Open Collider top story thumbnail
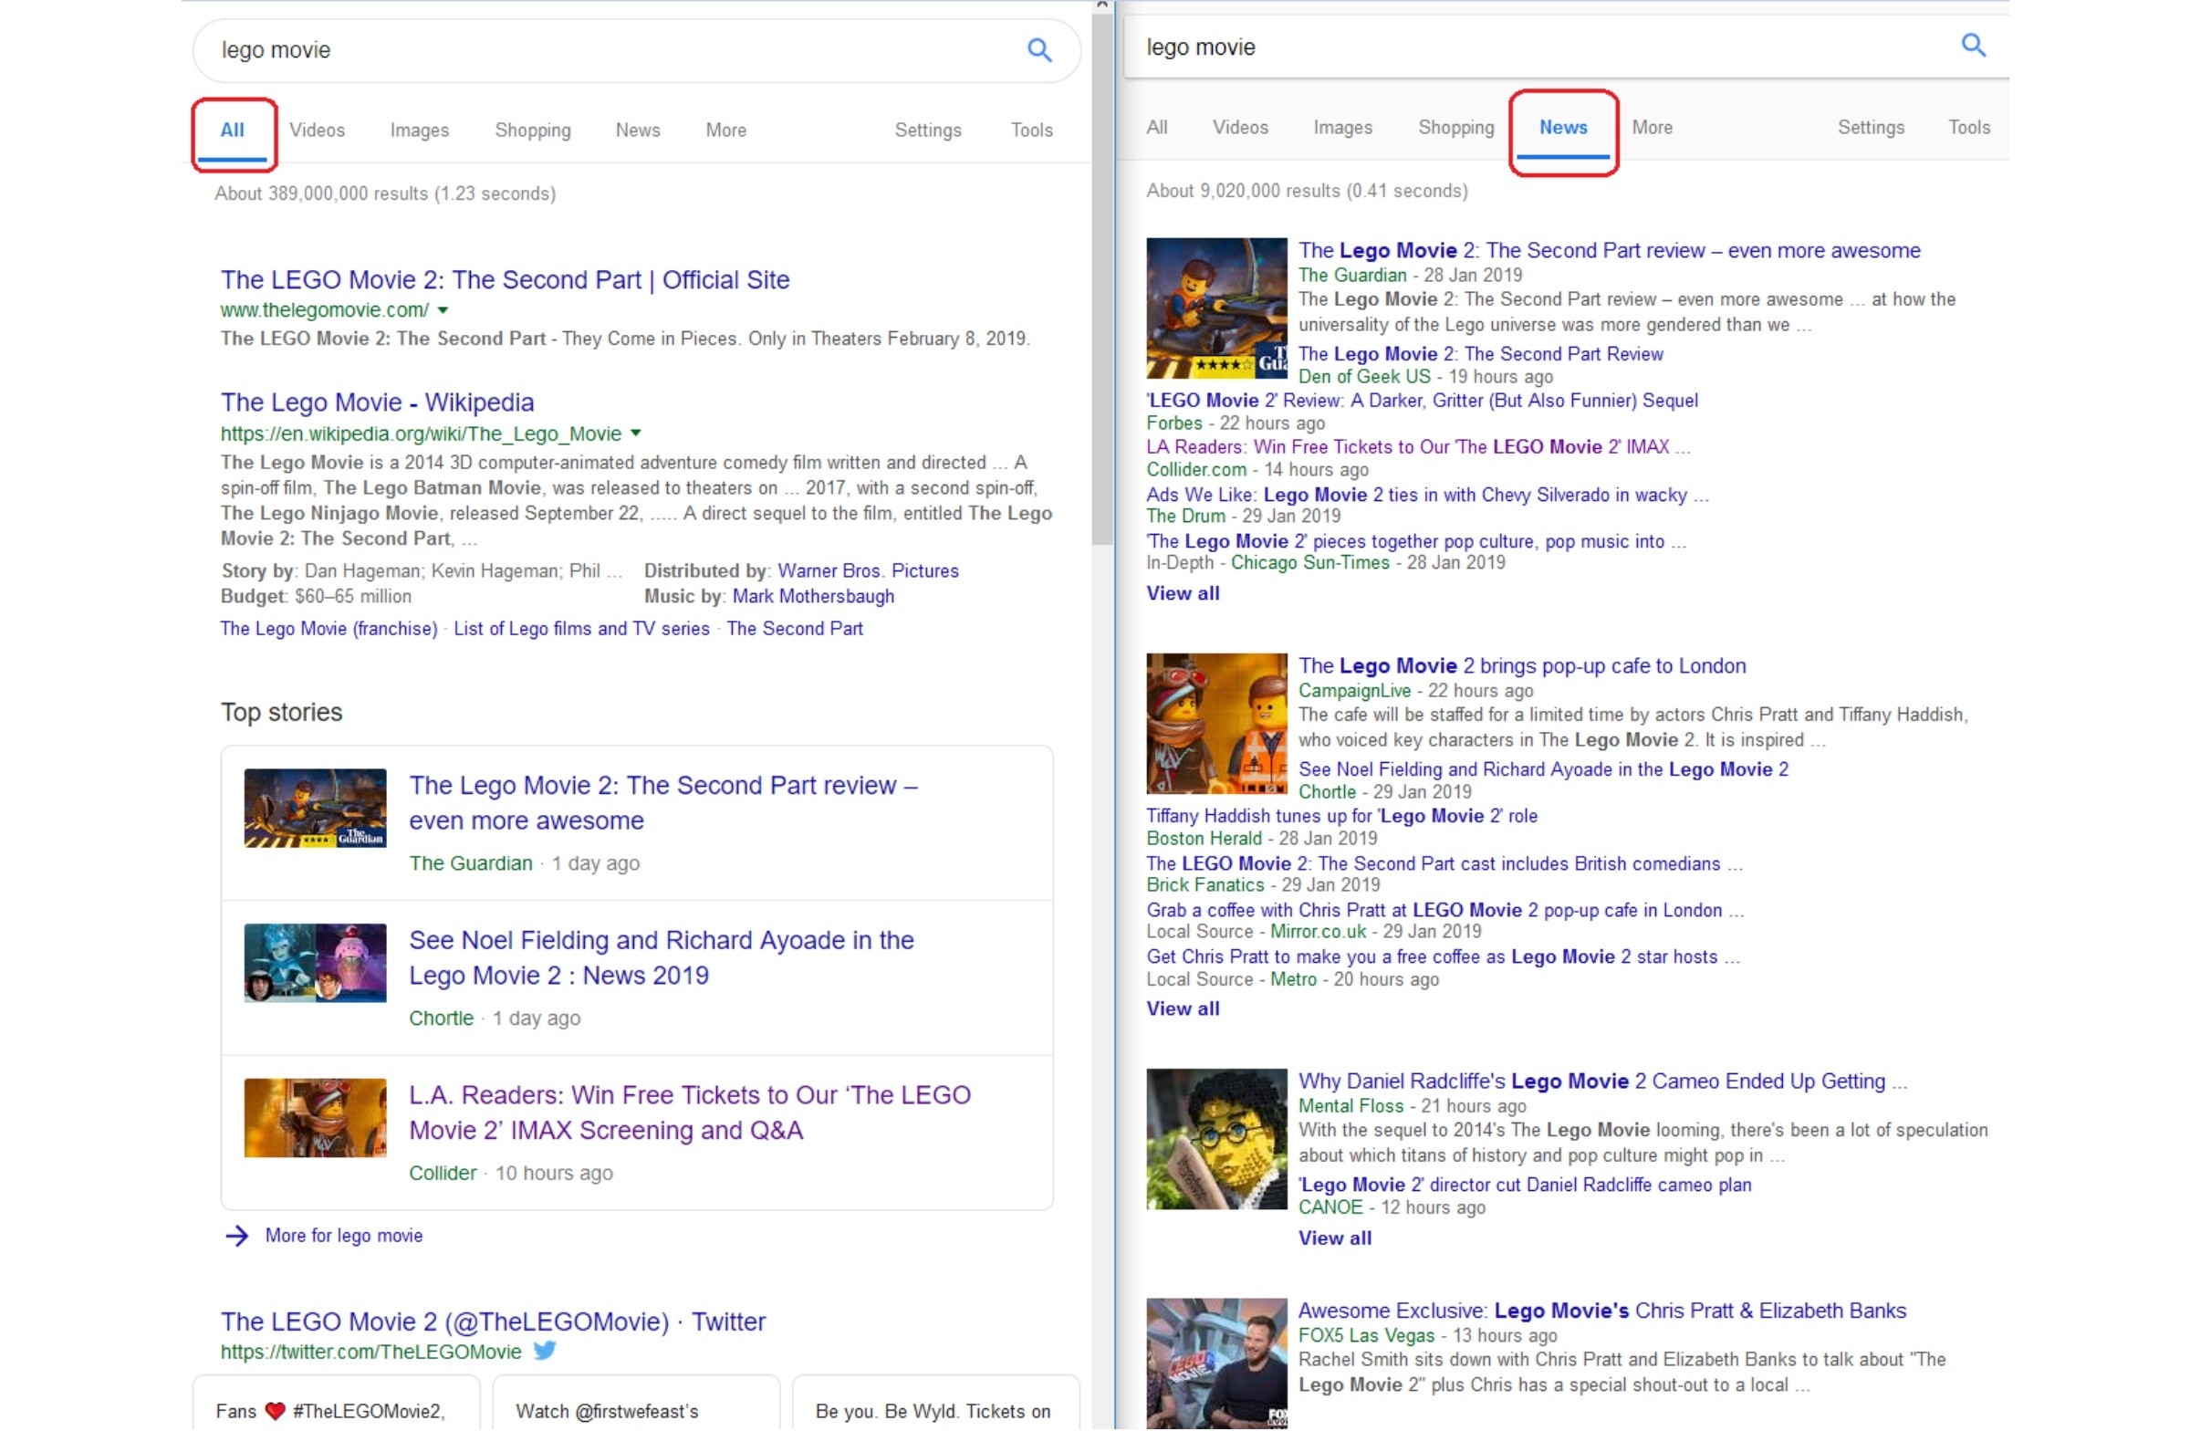Viewport: 2190px width, 1452px height. pyautogui.click(x=315, y=1117)
